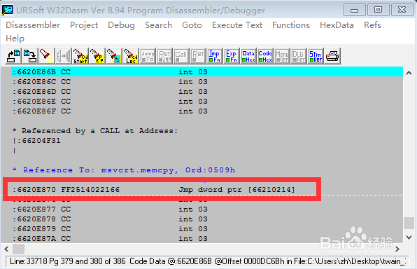Image resolution: width=417 pixels, height=269 pixels.
Task: Open the Project menu
Action: [84, 25]
